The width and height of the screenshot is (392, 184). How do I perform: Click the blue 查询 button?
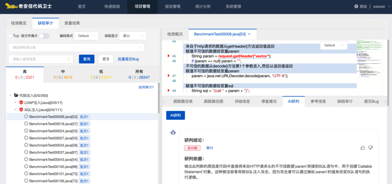click(x=87, y=59)
